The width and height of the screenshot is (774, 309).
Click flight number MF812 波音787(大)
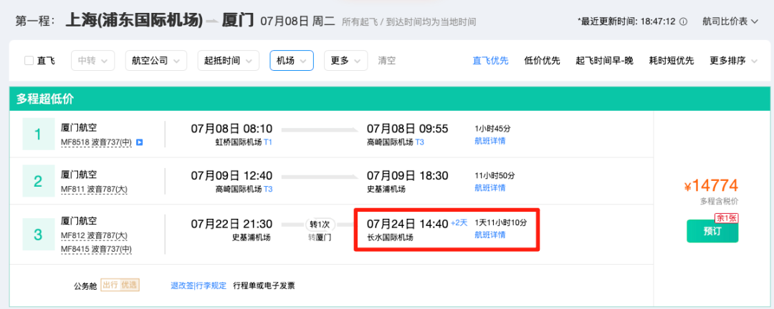coord(94,235)
